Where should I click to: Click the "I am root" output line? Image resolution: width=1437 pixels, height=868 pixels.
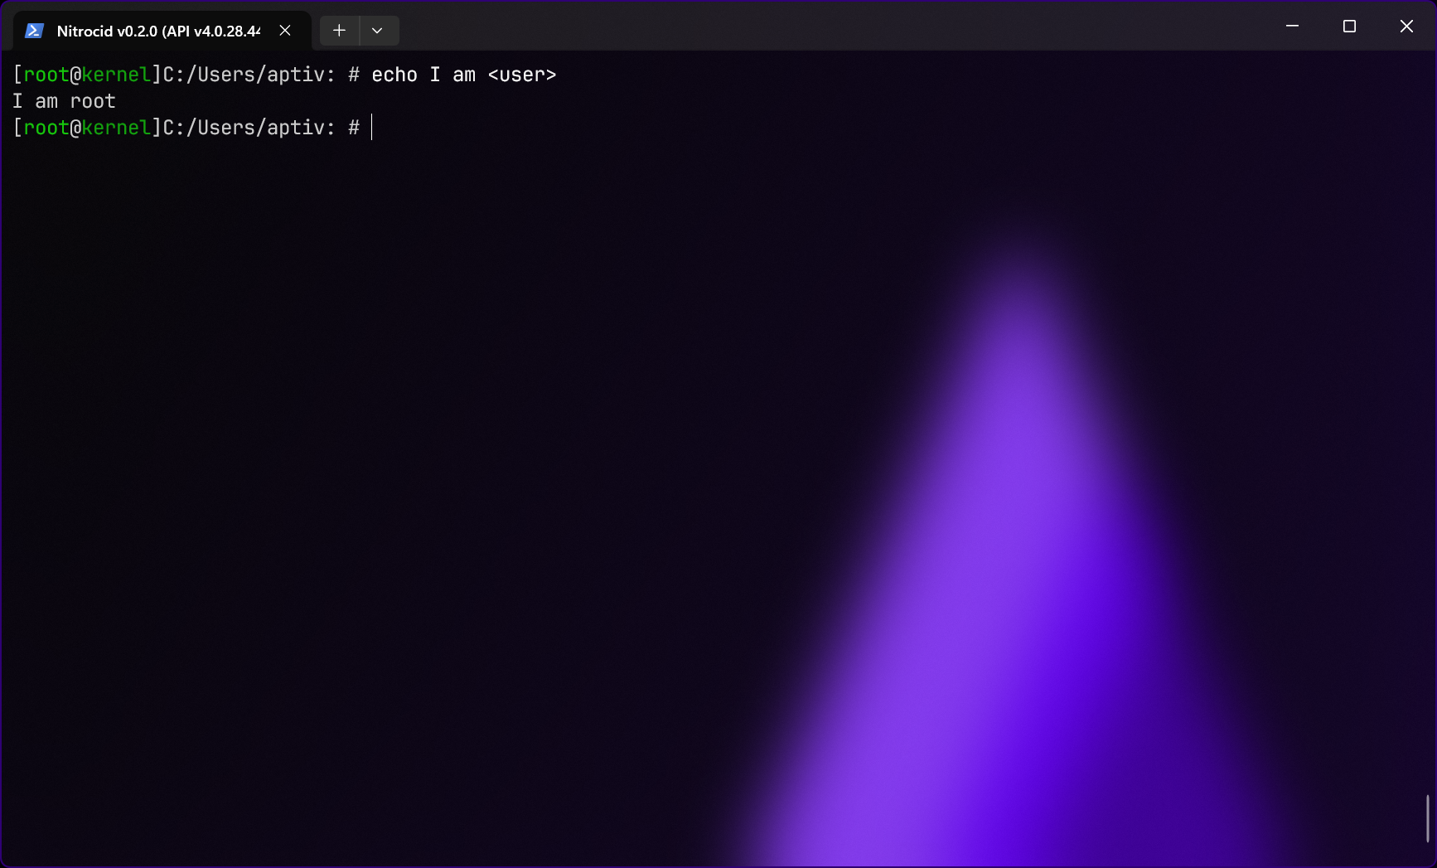click(64, 101)
